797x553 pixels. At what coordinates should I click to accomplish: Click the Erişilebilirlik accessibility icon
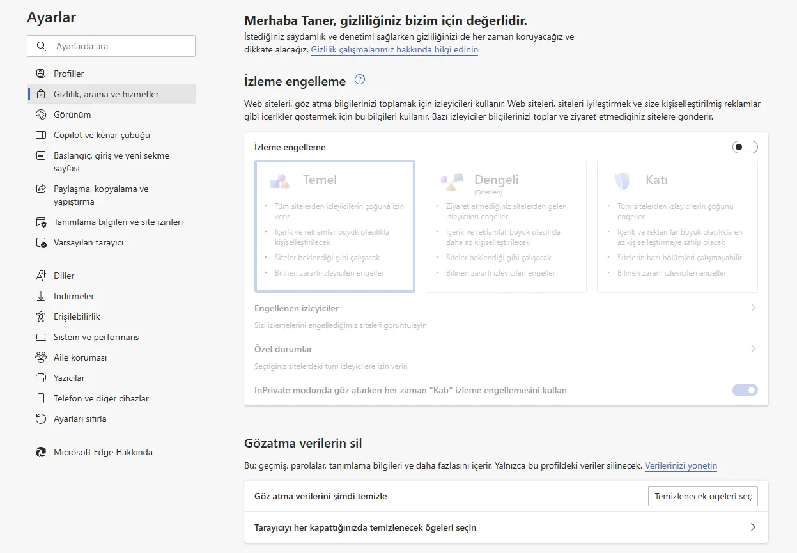click(41, 316)
